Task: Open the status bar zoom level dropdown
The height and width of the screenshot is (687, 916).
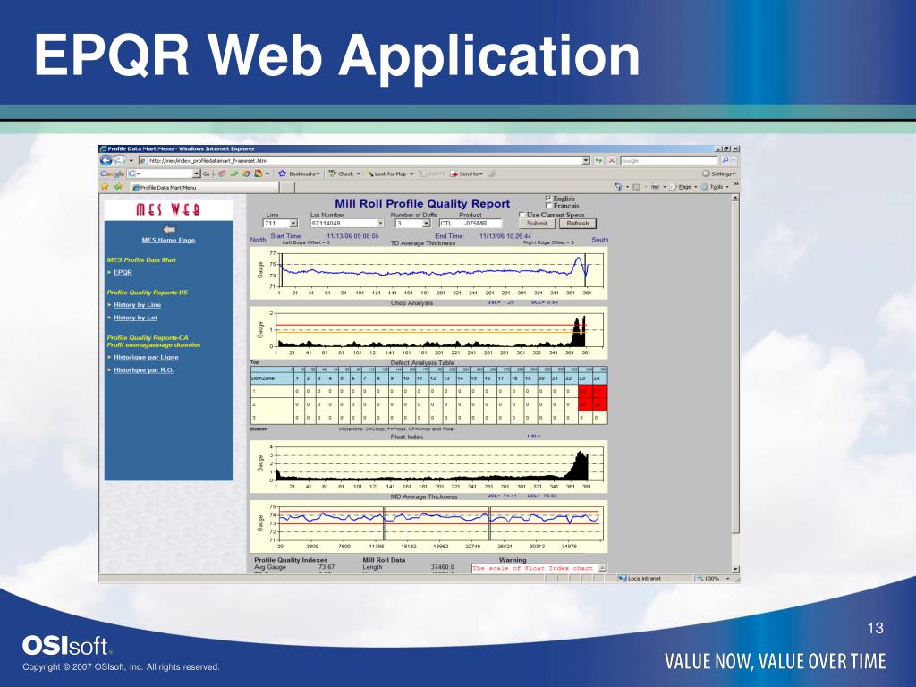Action: point(728,579)
